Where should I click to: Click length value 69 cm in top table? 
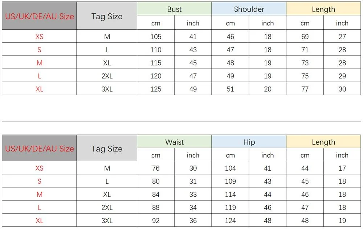pos(305,37)
